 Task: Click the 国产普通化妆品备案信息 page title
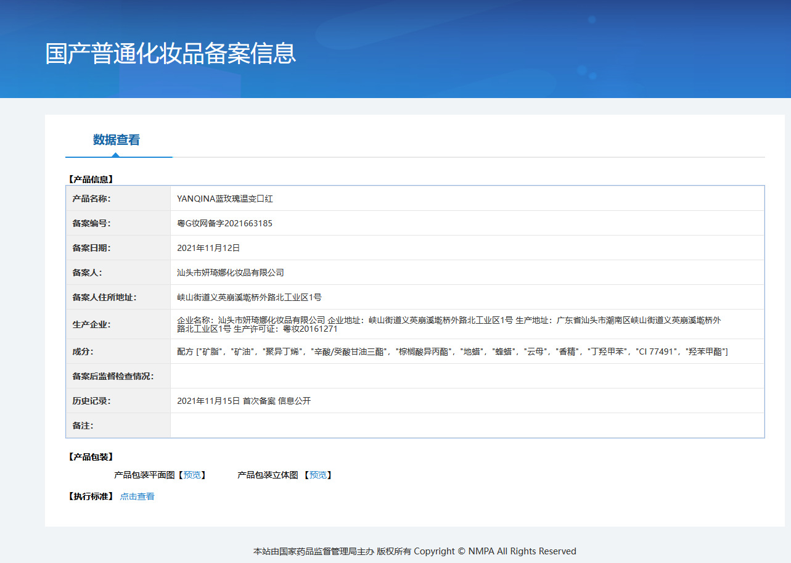(171, 54)
